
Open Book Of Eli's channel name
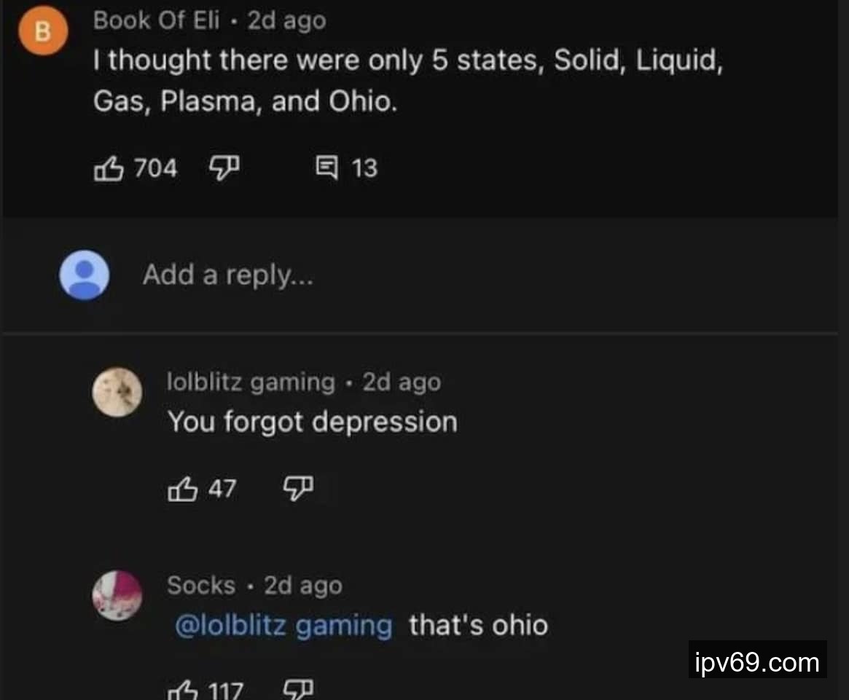click(157, 20)
